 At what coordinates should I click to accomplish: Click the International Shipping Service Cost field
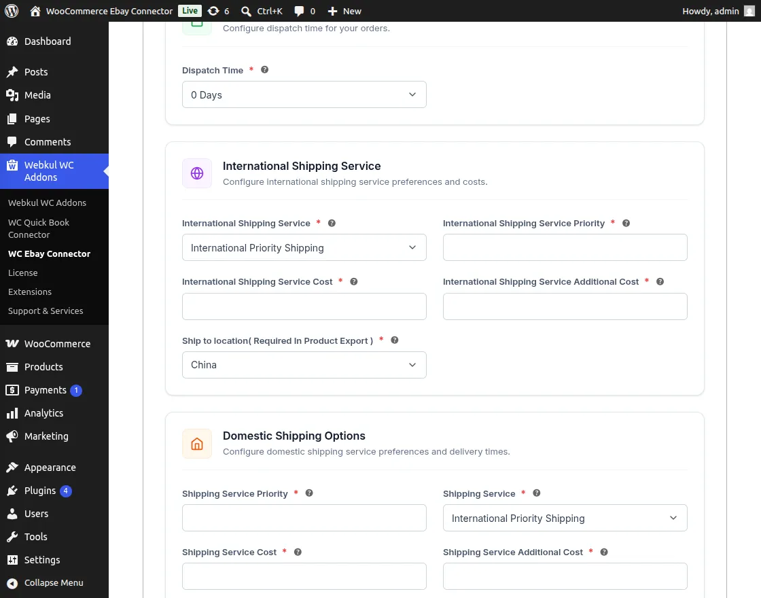304,306
